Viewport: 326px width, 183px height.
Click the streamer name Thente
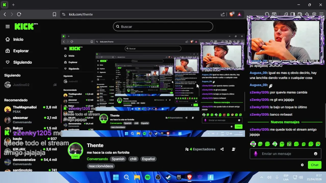95,145
